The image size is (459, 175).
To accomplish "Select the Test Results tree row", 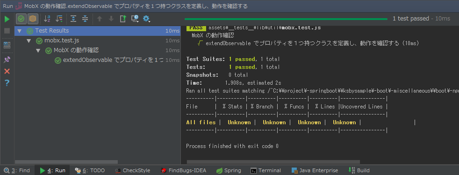I will [98, 31].
